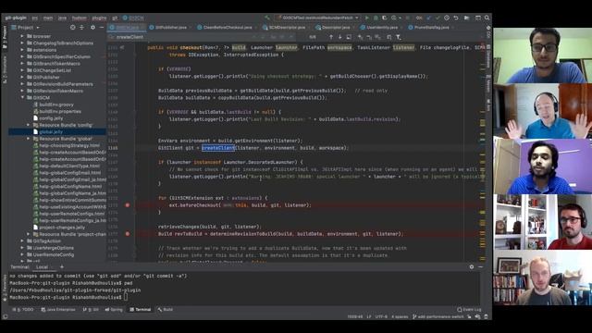592x333 pixels.
Task: Click the Git commit checkmark icon
Action: click(x=438, y=18)
